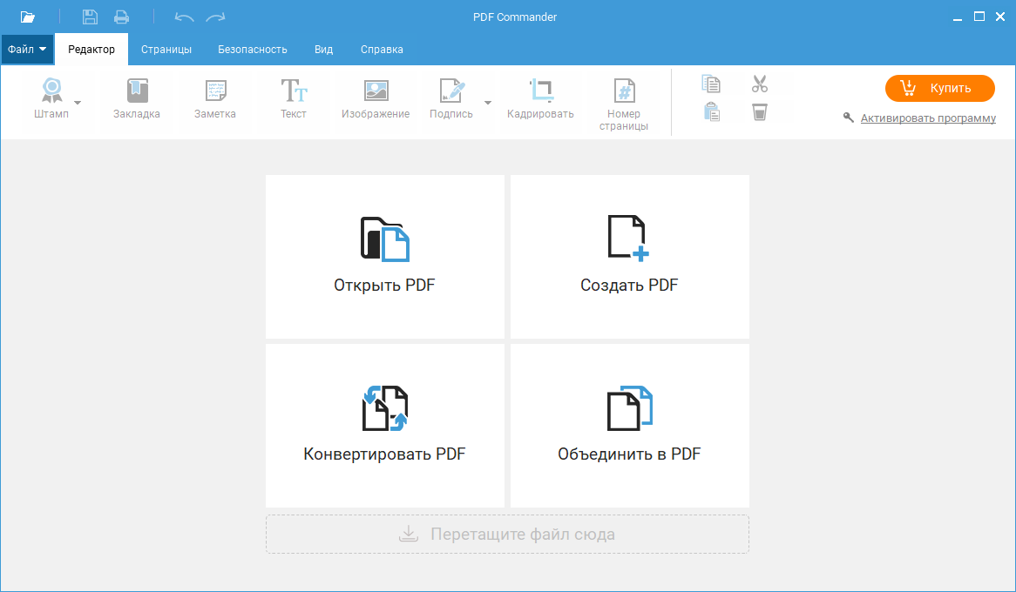Click the Создать PDF tile
Image resolution: width=1016 pixels, height=592 pixels.
click(x=630, y=257)
